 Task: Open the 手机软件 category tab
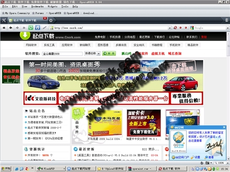[175, 45]
